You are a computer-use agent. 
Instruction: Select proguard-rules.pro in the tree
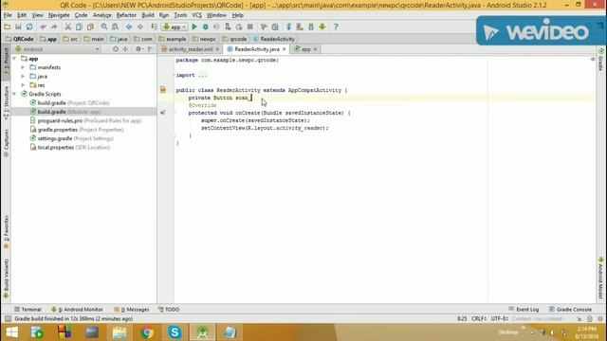(x=85, y=120)
